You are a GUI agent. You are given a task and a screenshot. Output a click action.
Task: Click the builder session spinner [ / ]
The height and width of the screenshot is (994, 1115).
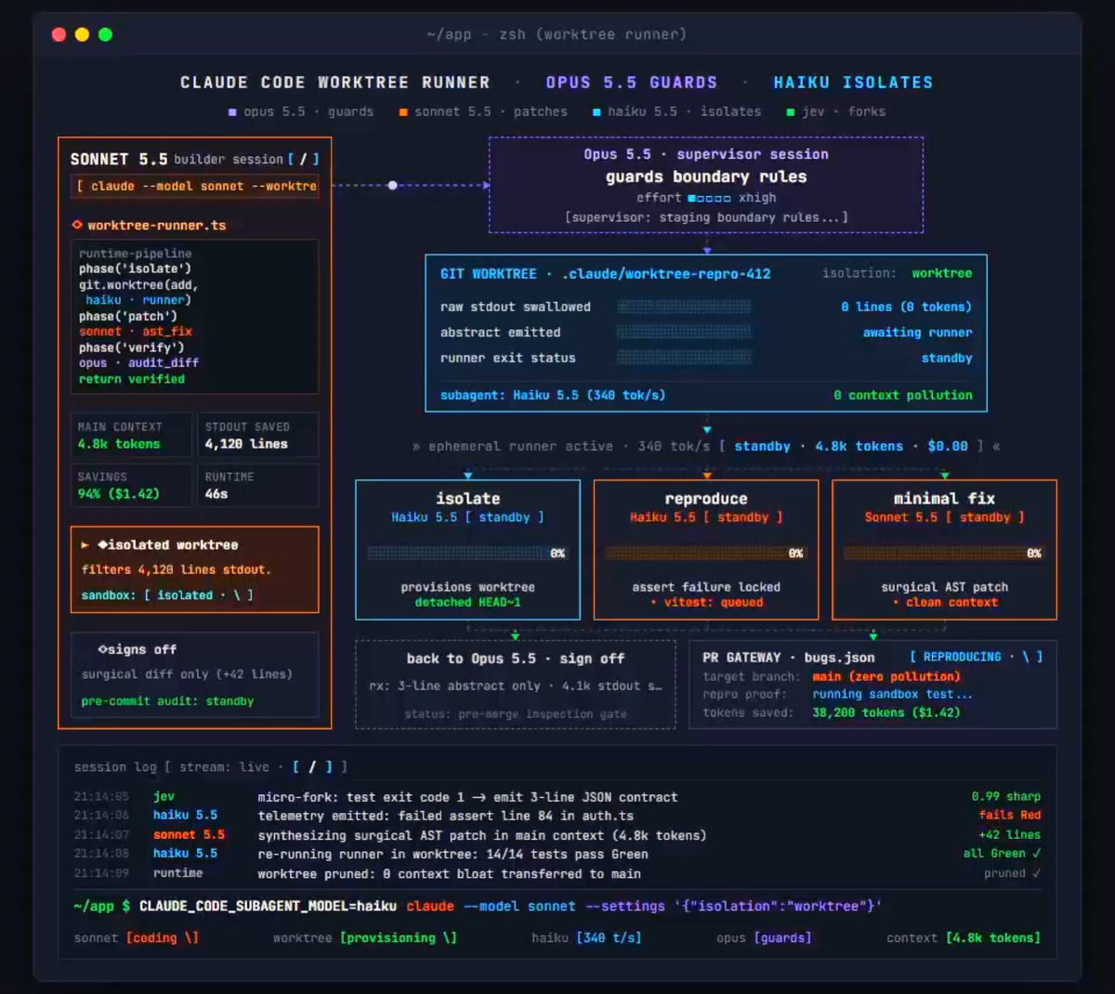(304, 160)
